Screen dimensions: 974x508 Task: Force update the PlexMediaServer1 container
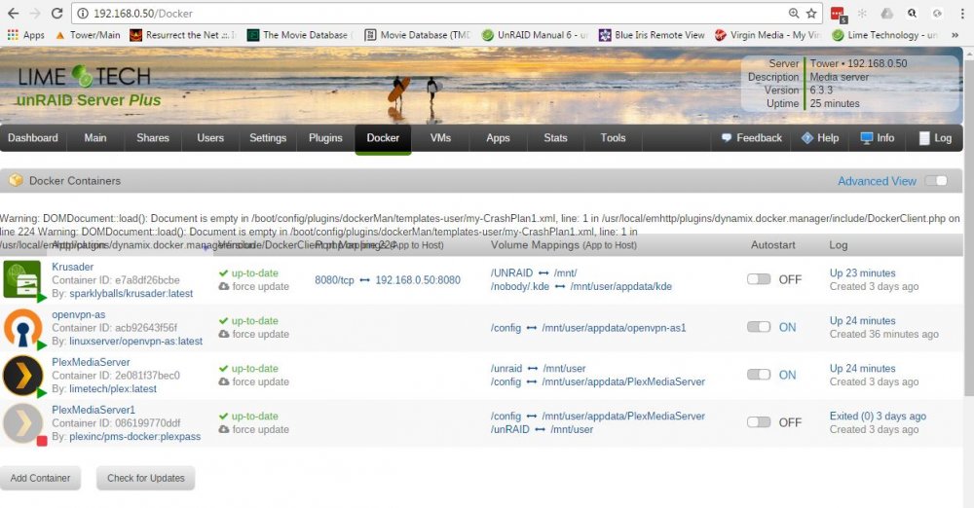coord(254,430)
